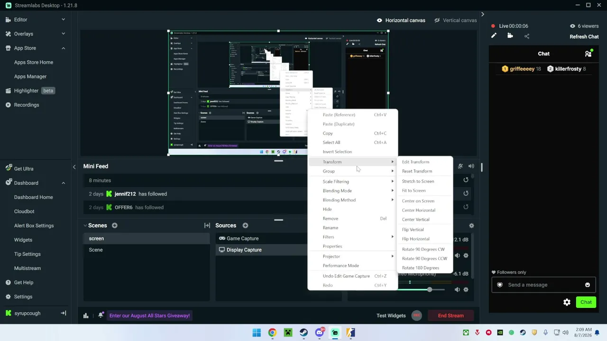The height and width of the screenshot is (341, 607).
Task: Select Center on Screen option
Action: (x=424, y=201)
